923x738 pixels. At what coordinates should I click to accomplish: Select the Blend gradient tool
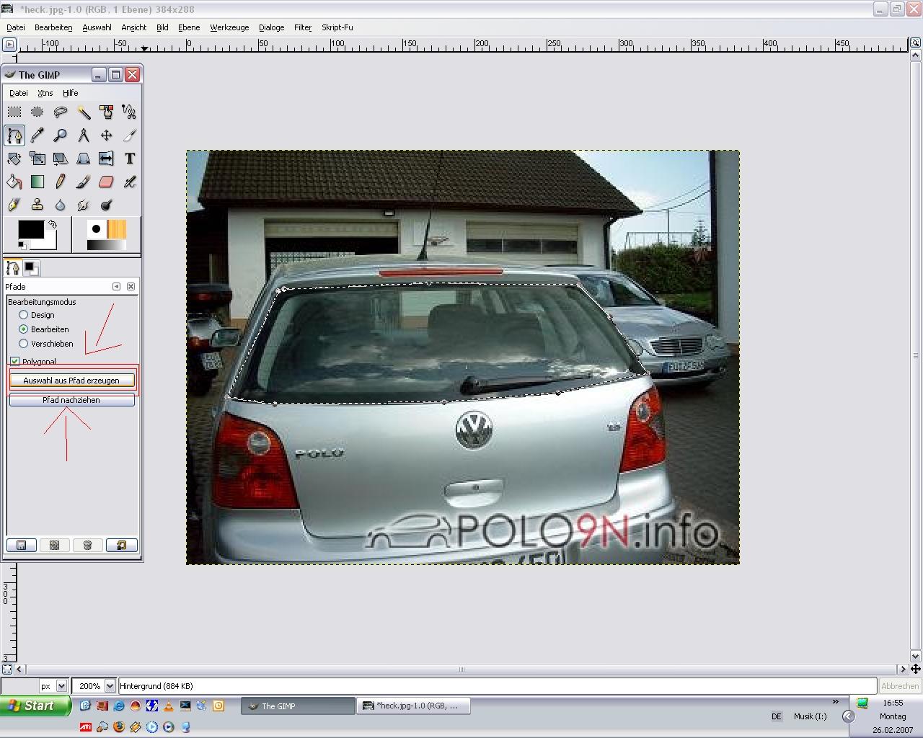[37, 182]
